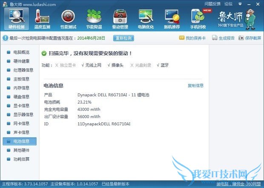
Task: Open 驱动管理 driver management icon
Action: pos(120,19)
